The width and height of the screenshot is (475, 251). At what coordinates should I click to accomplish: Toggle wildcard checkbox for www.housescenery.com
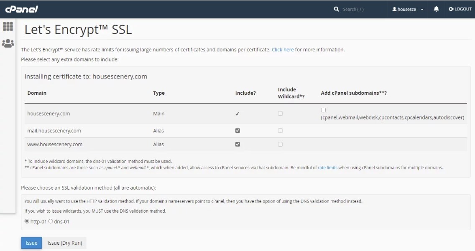point(280,145)
